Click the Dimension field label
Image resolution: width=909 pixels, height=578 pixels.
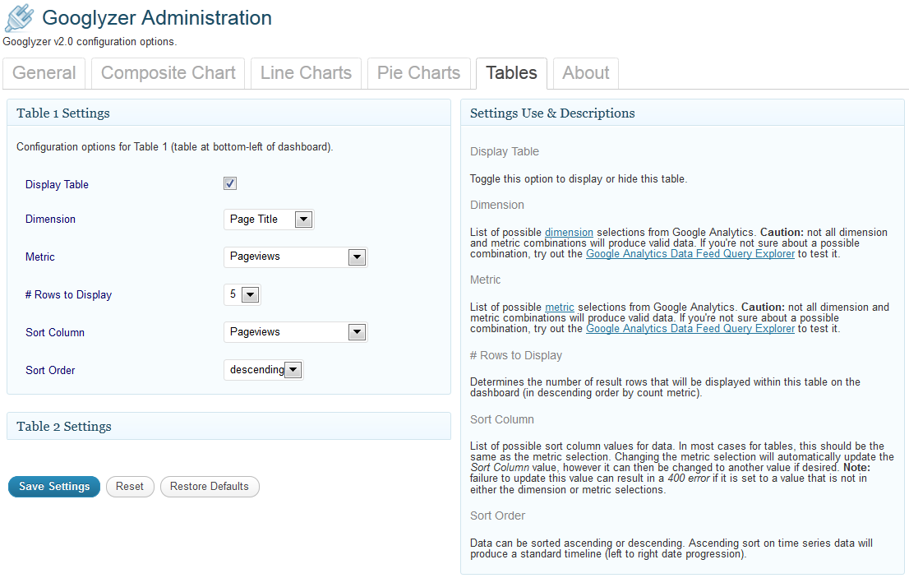50,220
